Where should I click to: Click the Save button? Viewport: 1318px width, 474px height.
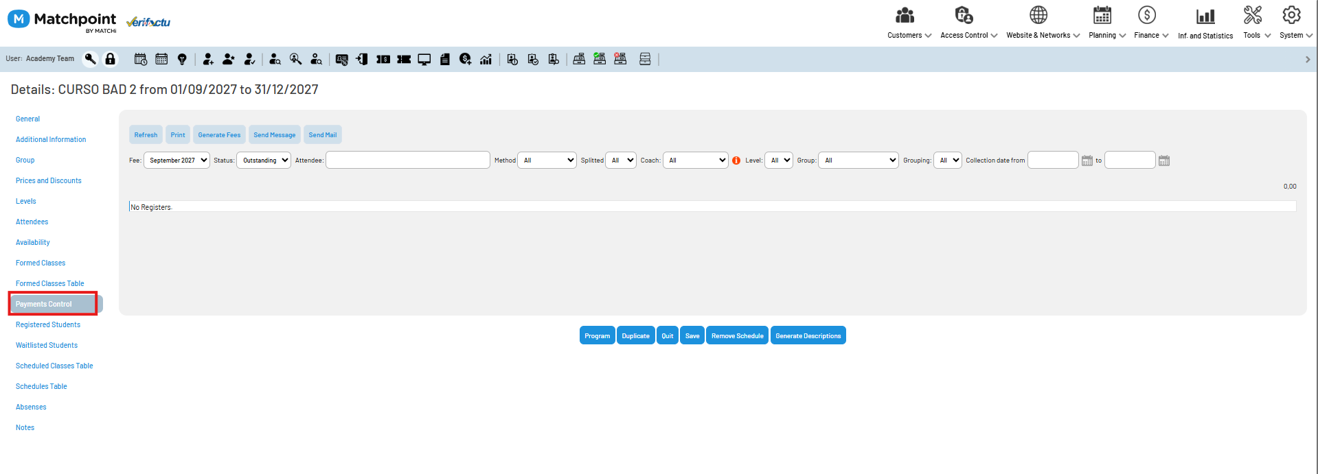(x=692, y=335)
